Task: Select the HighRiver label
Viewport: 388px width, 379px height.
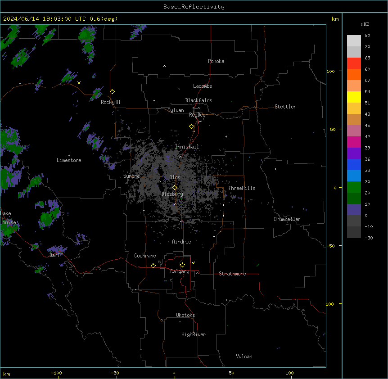Action: [x=194, y=334]
